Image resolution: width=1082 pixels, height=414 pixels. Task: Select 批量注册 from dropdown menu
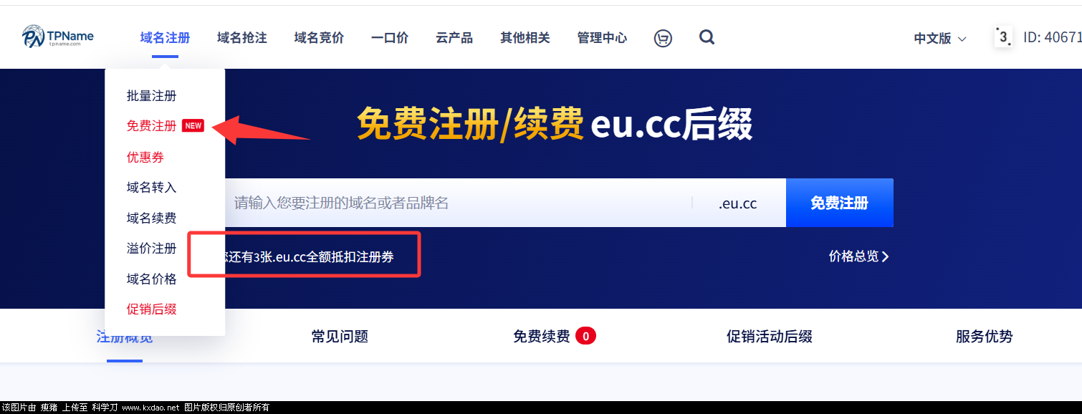(x=151, y=96)
